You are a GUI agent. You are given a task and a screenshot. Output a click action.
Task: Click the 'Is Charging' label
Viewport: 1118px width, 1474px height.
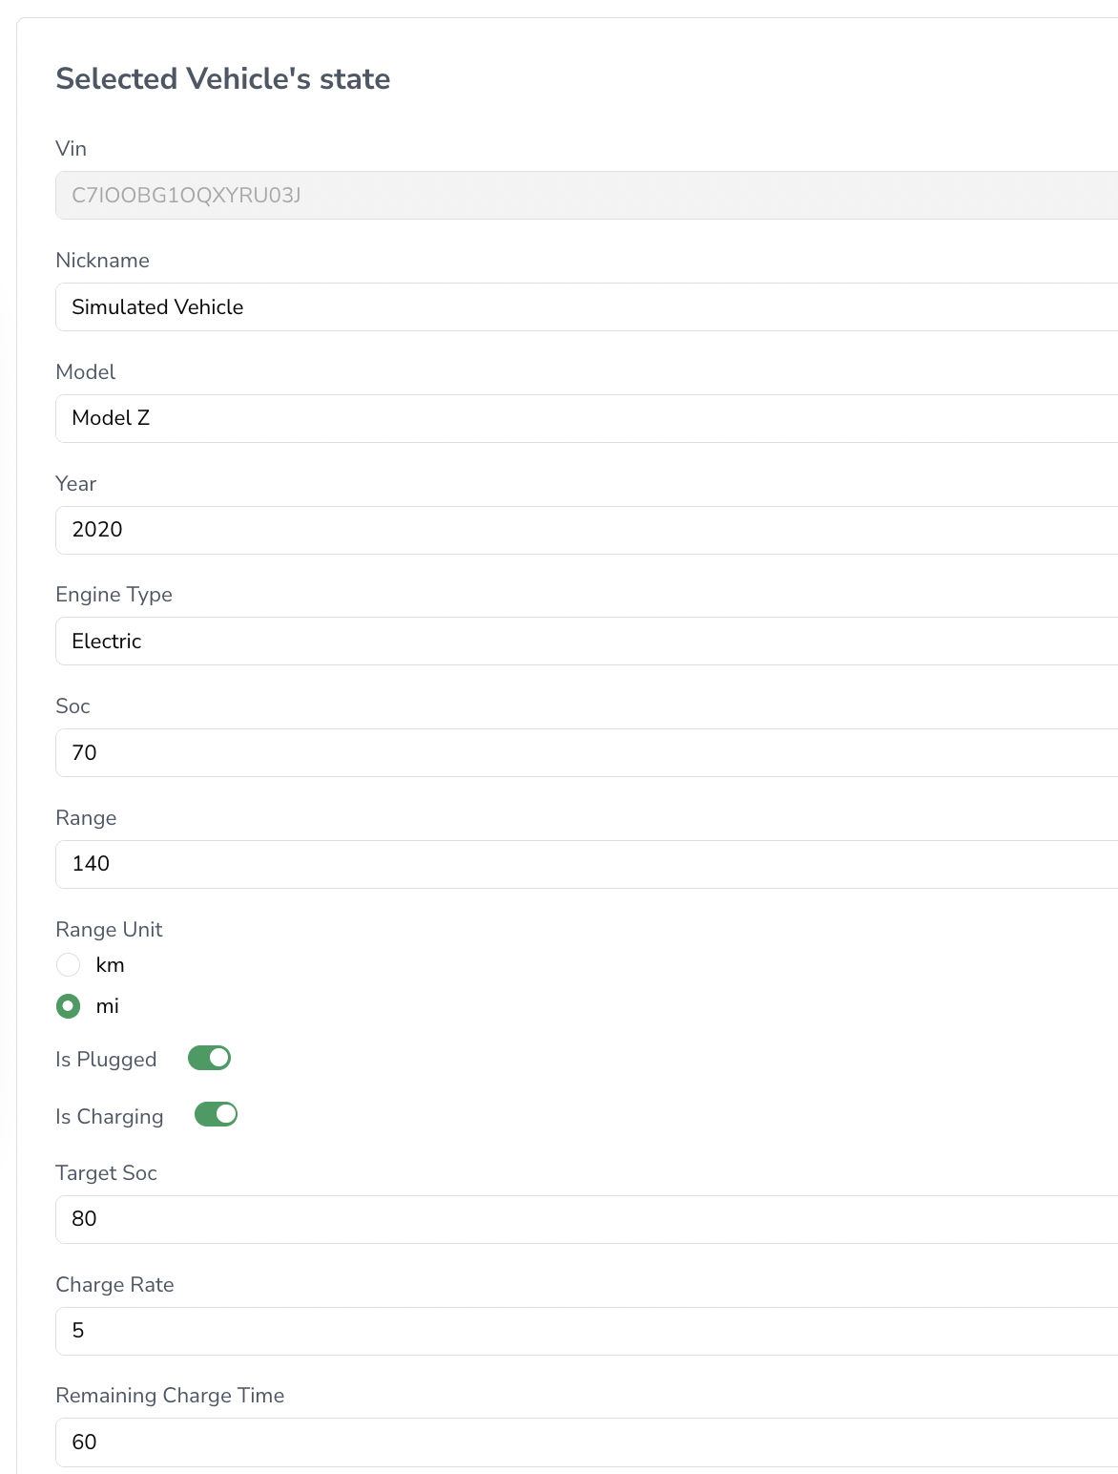[x=110, y=1117]
